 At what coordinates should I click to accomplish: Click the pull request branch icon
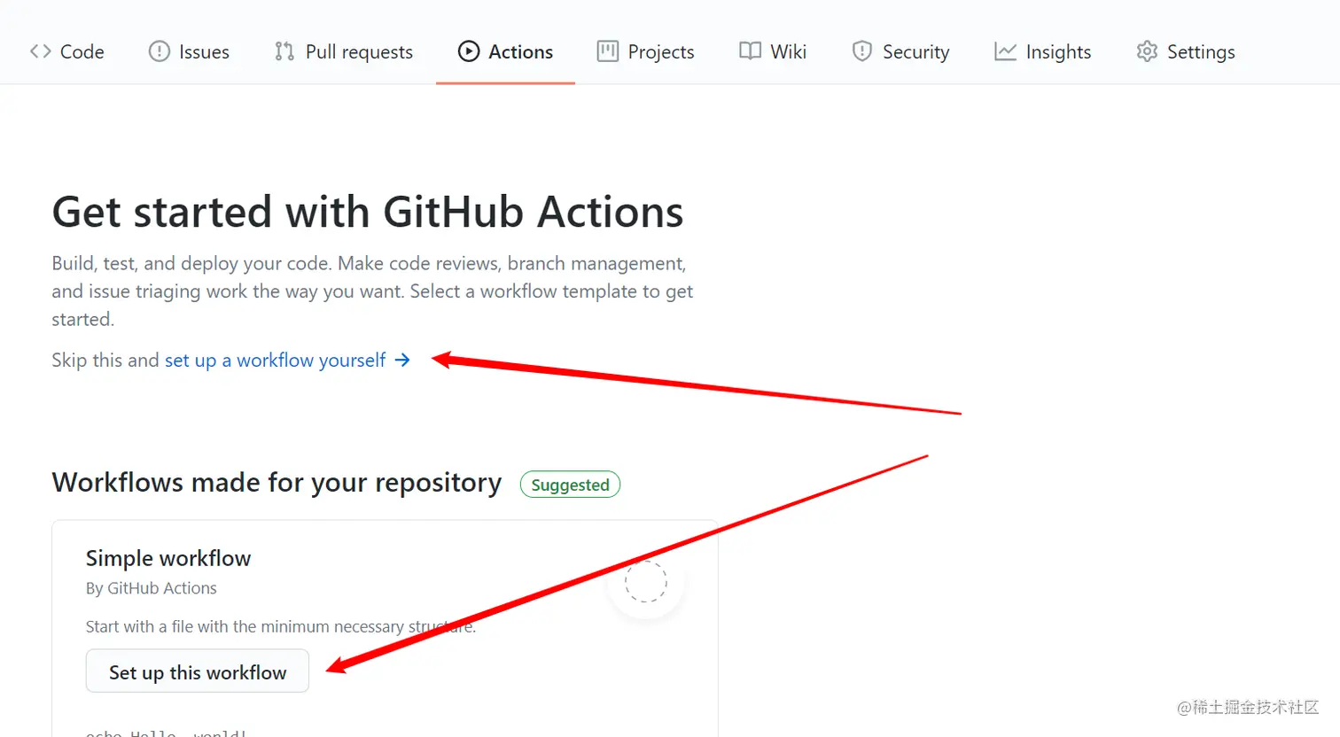284,51
